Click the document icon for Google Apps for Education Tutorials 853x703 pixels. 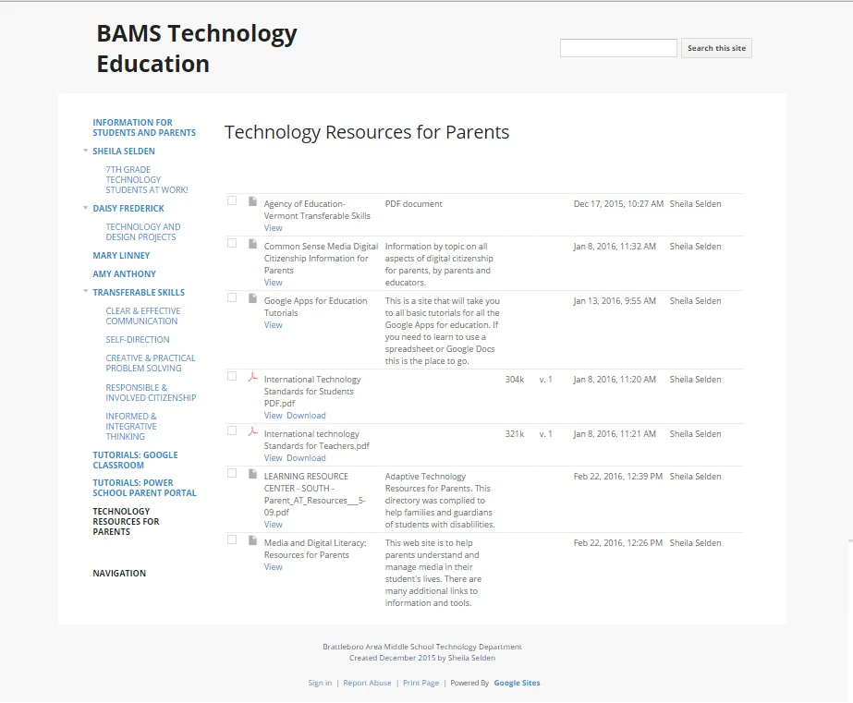pyautogui.click(x=251, y=297)
